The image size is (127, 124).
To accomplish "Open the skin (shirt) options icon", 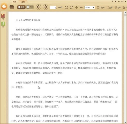I will point(115,1).
